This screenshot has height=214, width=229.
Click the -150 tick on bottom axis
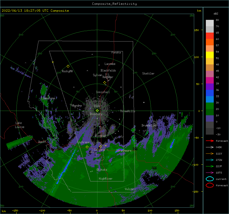[x=15, y=210]
